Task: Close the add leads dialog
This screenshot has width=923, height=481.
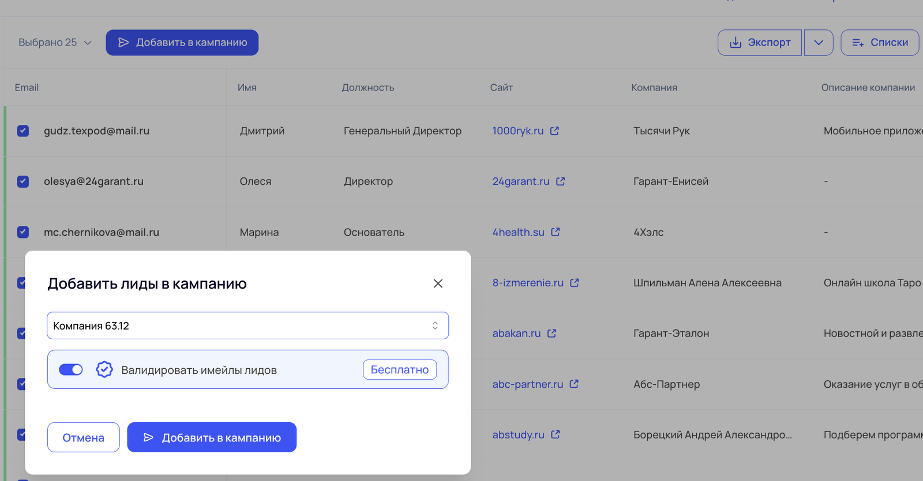Action: (438, 283)
